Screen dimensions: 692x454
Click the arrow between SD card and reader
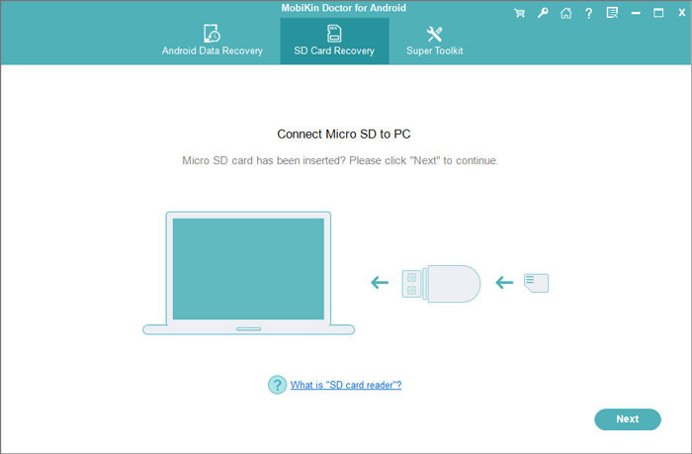pos(504,283)
